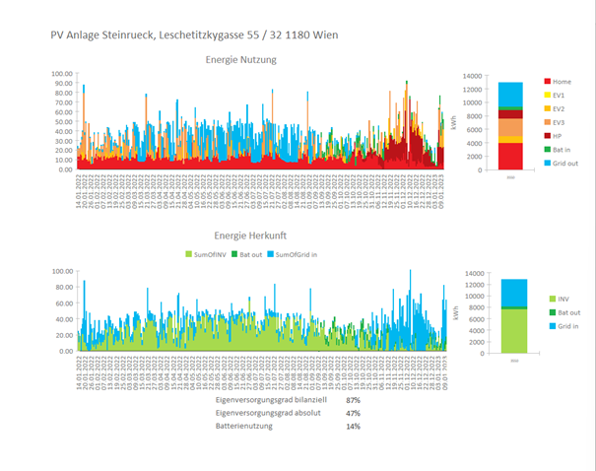Click the dark red HP legend swatch
596x471 pixels.
pos(545,134)
